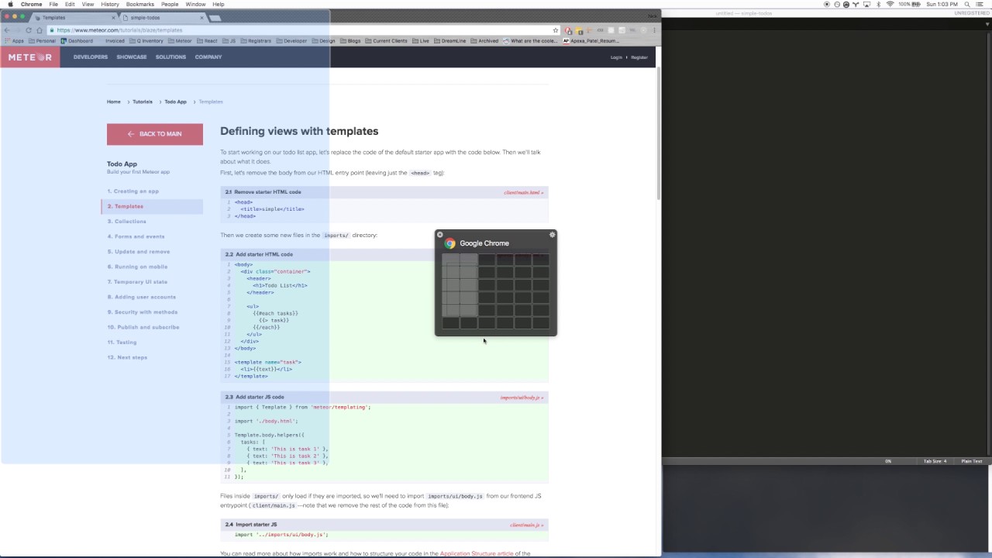The width and height of the screenshot is (992, 558).
Task: Open the Chrome three-dot menu
Action: click(x=655, y=30)
